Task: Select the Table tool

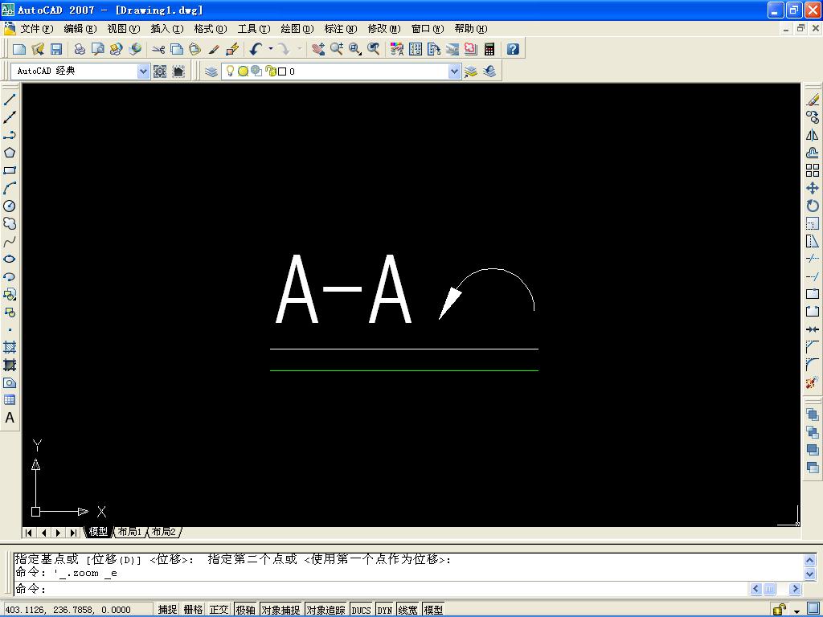Action: (10, 400)
